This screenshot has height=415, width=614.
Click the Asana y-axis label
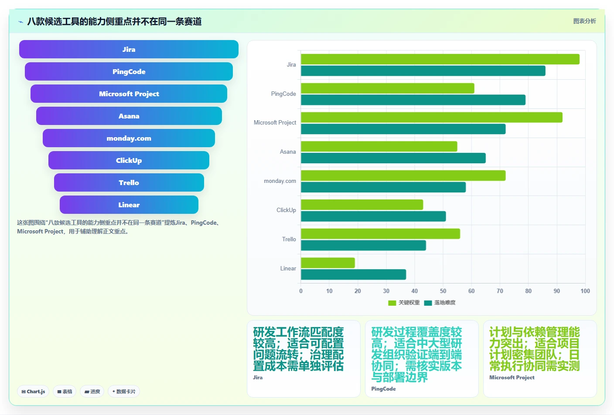click(x=288, y=152)
